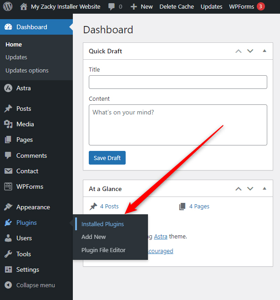
Task: Click New text in admin bar
Action: [x=147, y=7]
